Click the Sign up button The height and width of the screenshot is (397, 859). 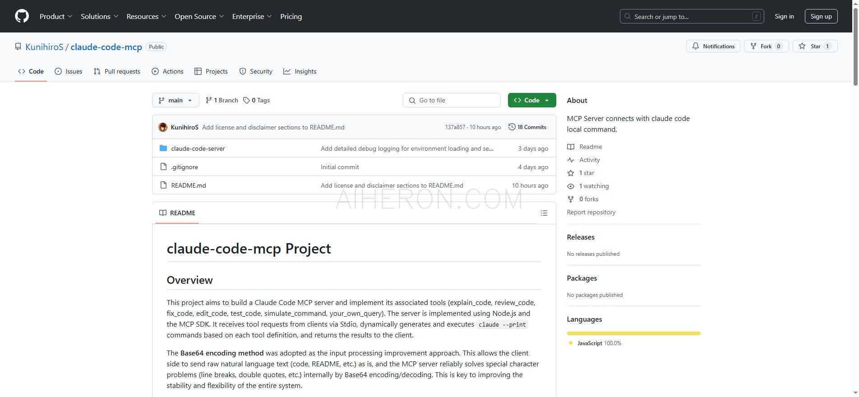pos(821,16)
